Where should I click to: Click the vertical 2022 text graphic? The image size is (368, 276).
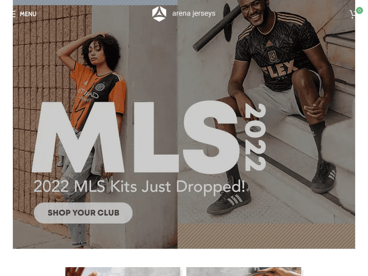click(x=255, y=137)
